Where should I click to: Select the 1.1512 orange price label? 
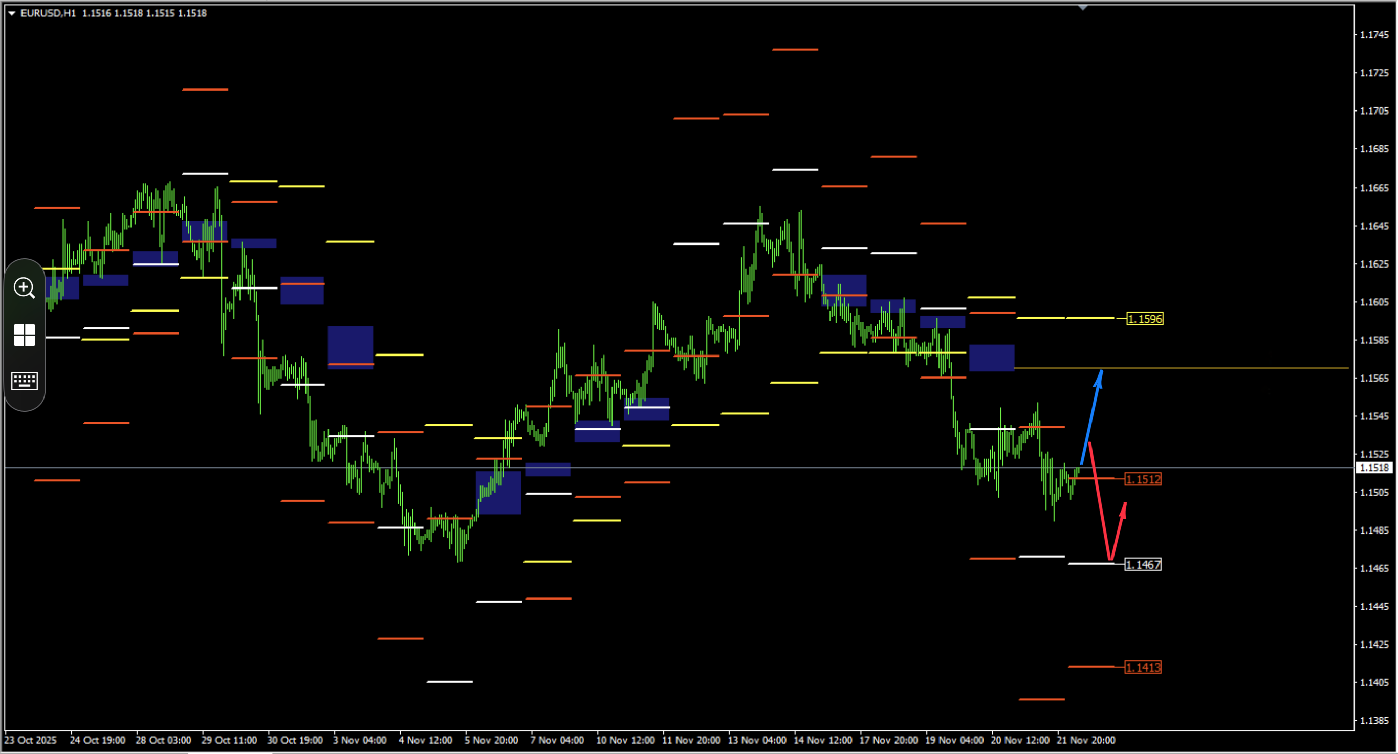[x=1143, y=479]
